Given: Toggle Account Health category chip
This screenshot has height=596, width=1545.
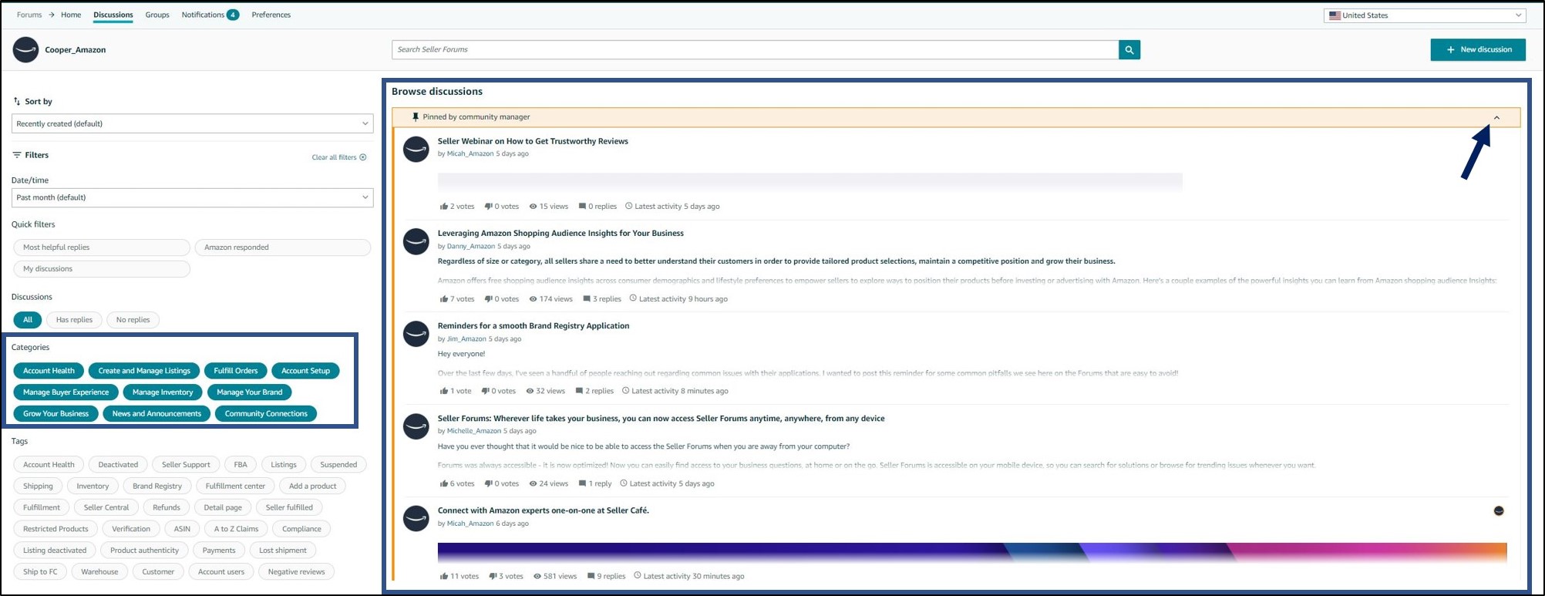Looking at the screenshot, I should [49, 371].
